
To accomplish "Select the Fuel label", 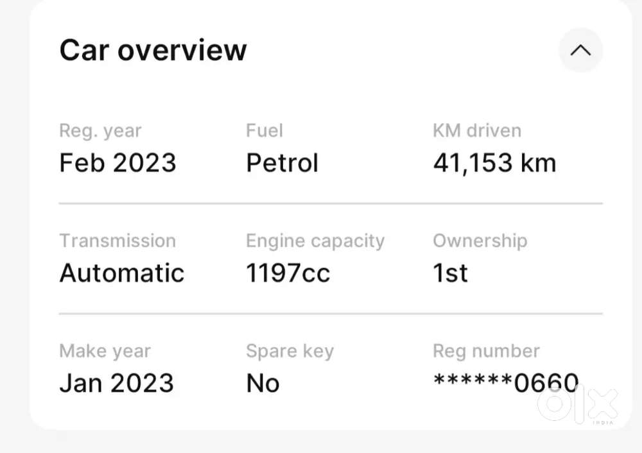I will click(265, 130).
